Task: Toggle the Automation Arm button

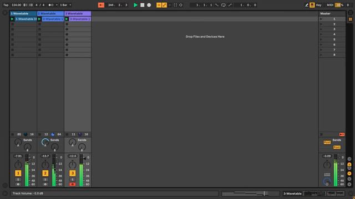Action: [x=164, y=5]
